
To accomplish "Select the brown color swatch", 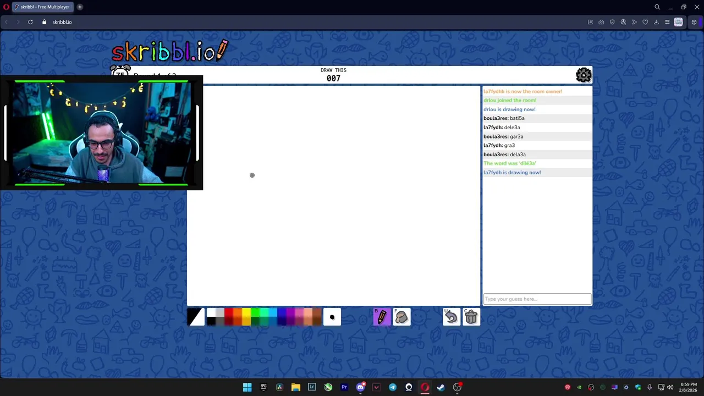I will 317,312.
